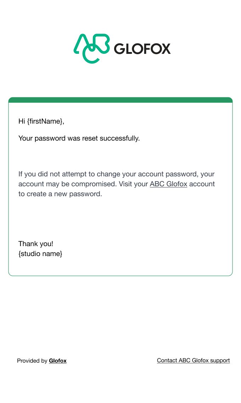
Task: Open the ABC Glofox account link
Action: tap(168, 184)
